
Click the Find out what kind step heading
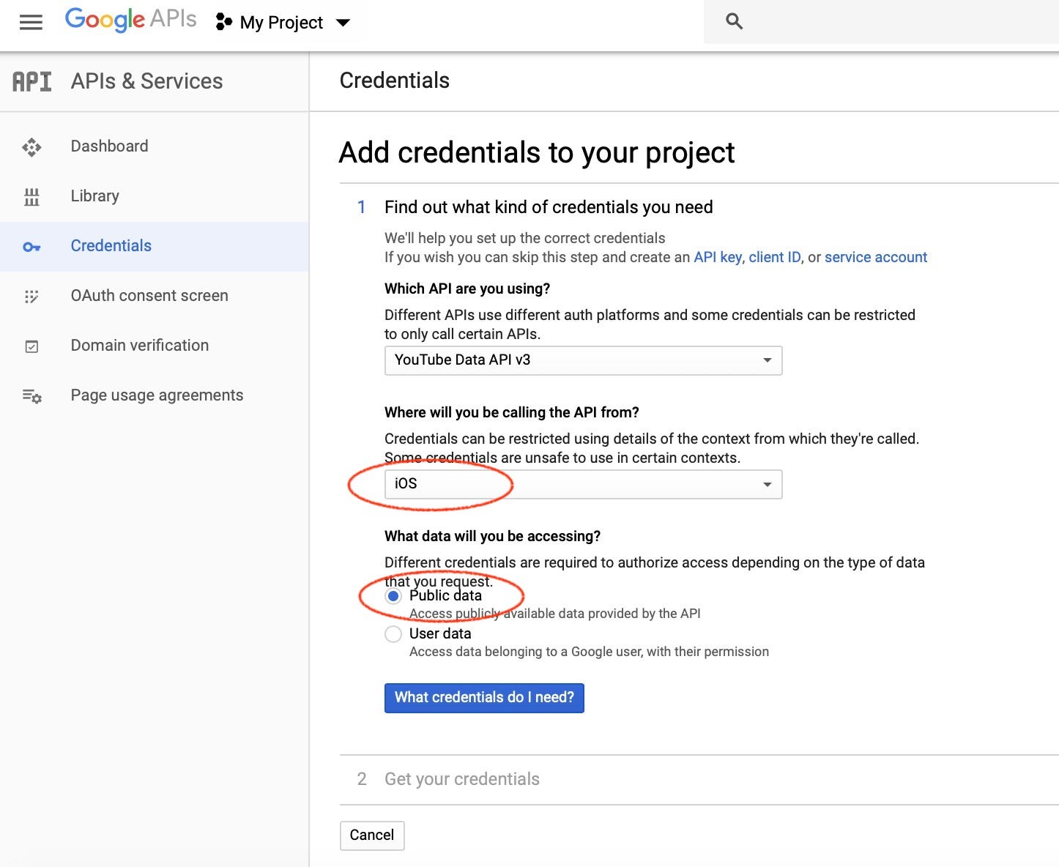549,207
